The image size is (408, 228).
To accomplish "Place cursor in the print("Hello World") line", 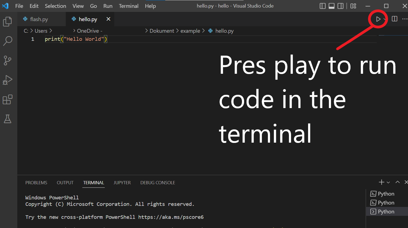I will pyautogui.click(x=76, y=39).
